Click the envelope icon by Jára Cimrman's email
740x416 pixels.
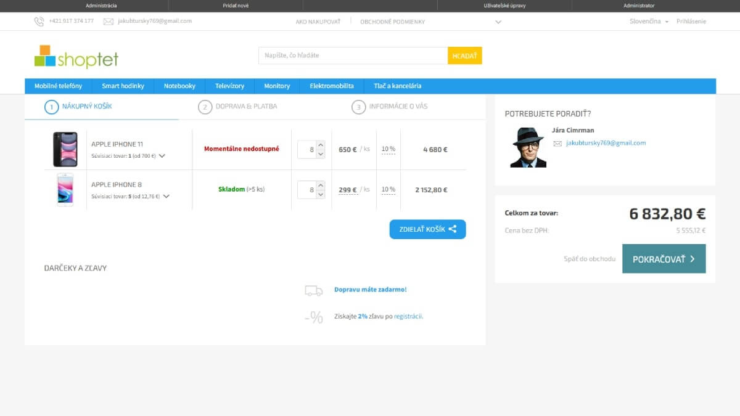(557, 143)
